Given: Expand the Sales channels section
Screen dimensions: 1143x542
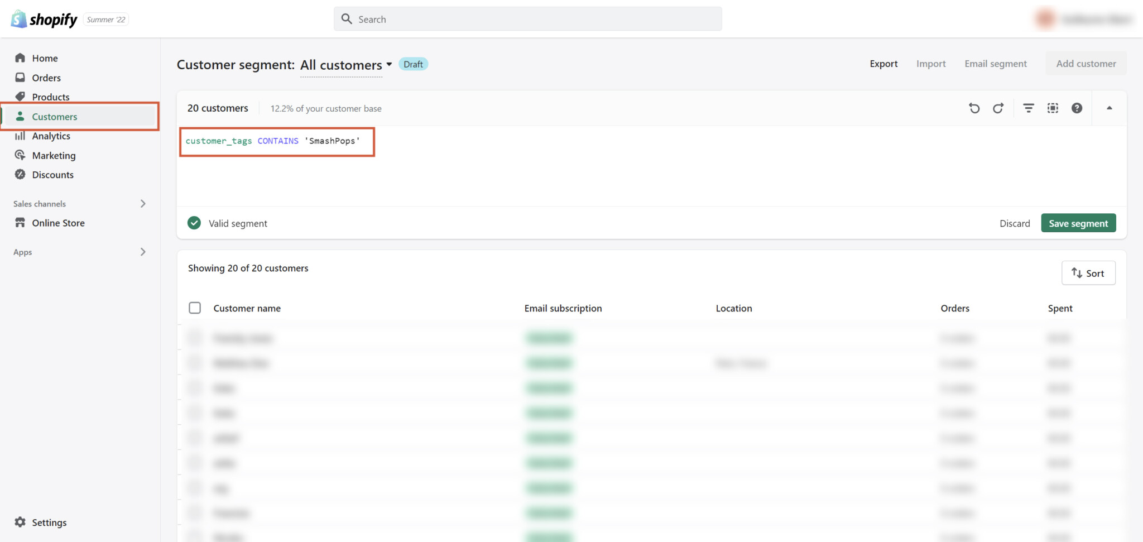Looking at the screenshot, I should pyautogui.click(x=143, y=204).
